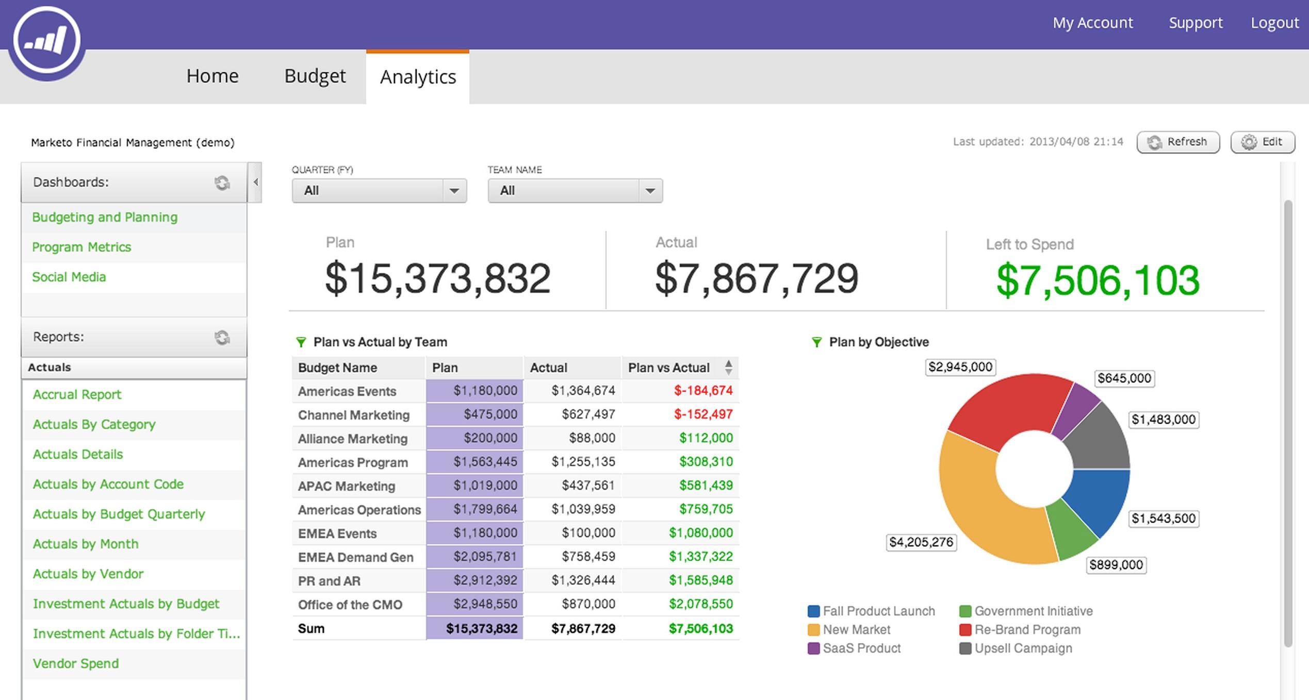Select the Analytics tab
The width and height of the screenshot is (1309, 700).
tap(418, 76)
